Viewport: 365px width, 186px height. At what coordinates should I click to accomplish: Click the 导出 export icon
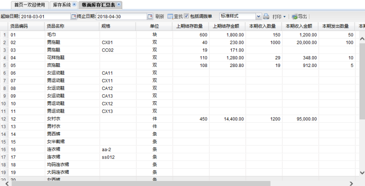(294, 16)
